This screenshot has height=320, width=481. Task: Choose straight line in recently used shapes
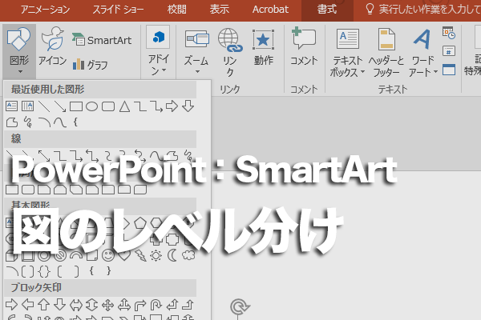coord(44,106)
